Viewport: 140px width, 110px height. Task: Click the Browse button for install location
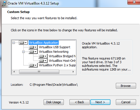pos(126,86)
